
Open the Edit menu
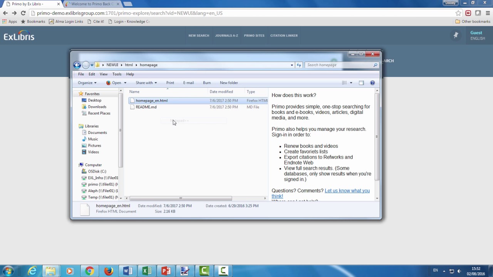[92, 74]
